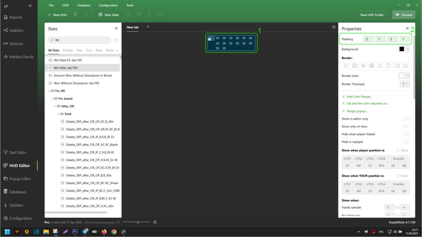Add a new HUD tab with plus
The height and width of the screenshot is (237, 422).
[x=148, y=27]
